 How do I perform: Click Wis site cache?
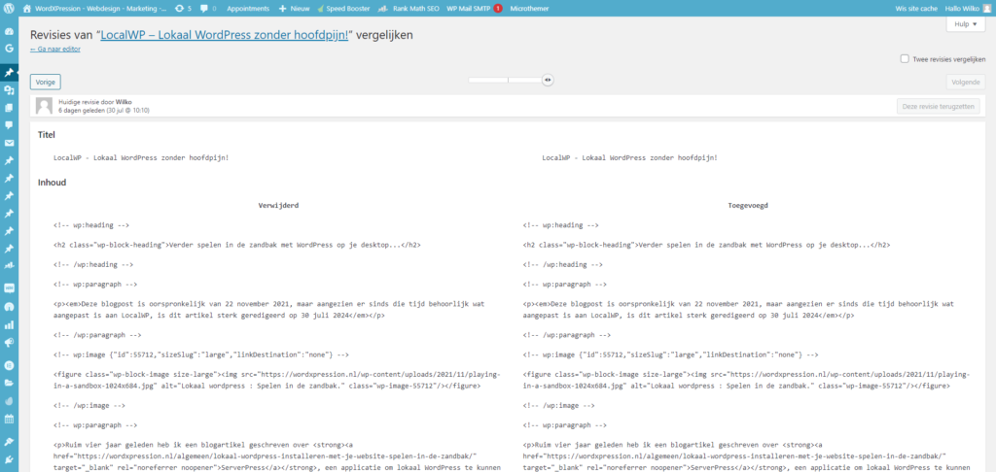pos(916,9)
